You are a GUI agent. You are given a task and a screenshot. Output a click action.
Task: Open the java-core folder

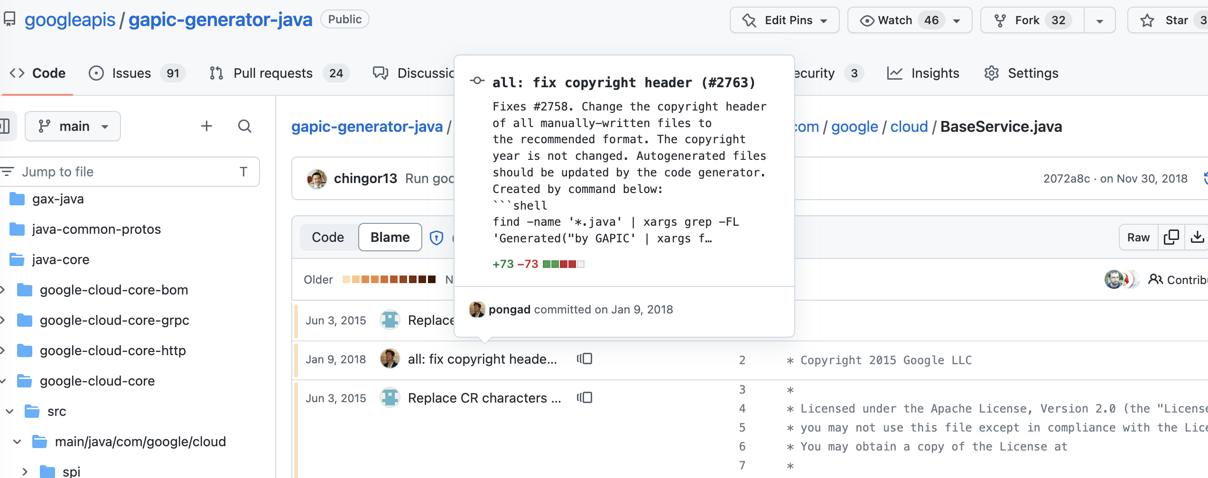tap(61, 260)
